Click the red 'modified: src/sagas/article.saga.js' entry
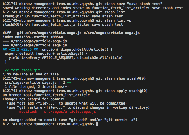This screenshot has height=135, width=189. [57, 112]
